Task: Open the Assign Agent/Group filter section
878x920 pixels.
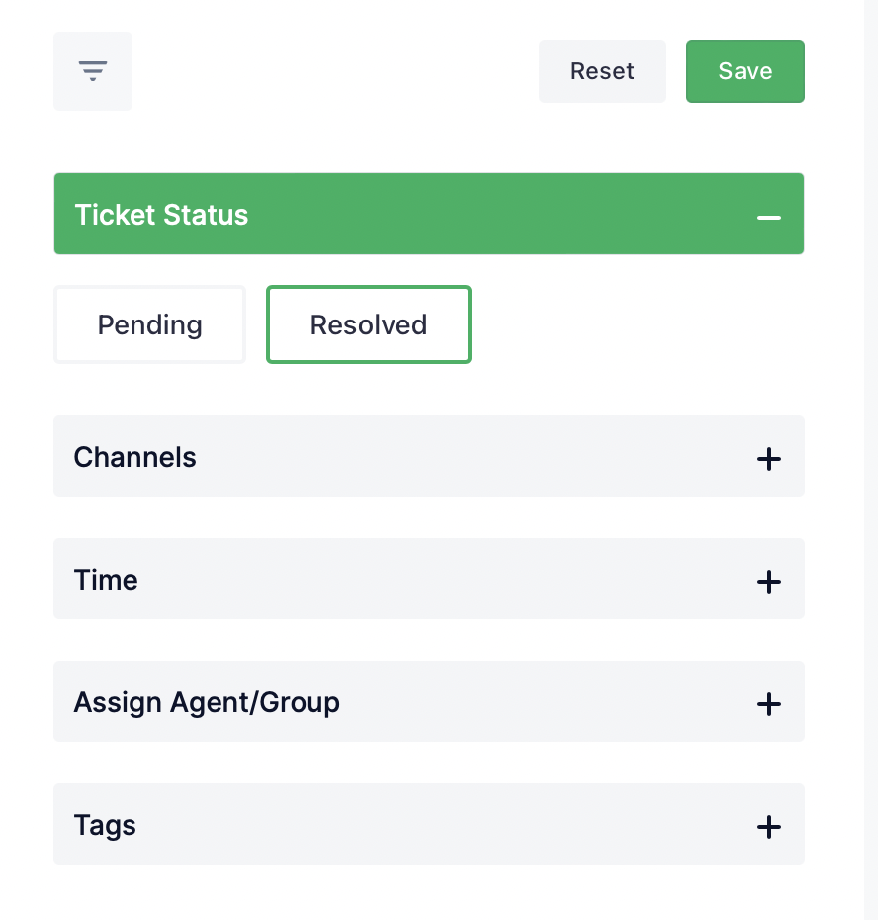Action: tap(429, 701)
